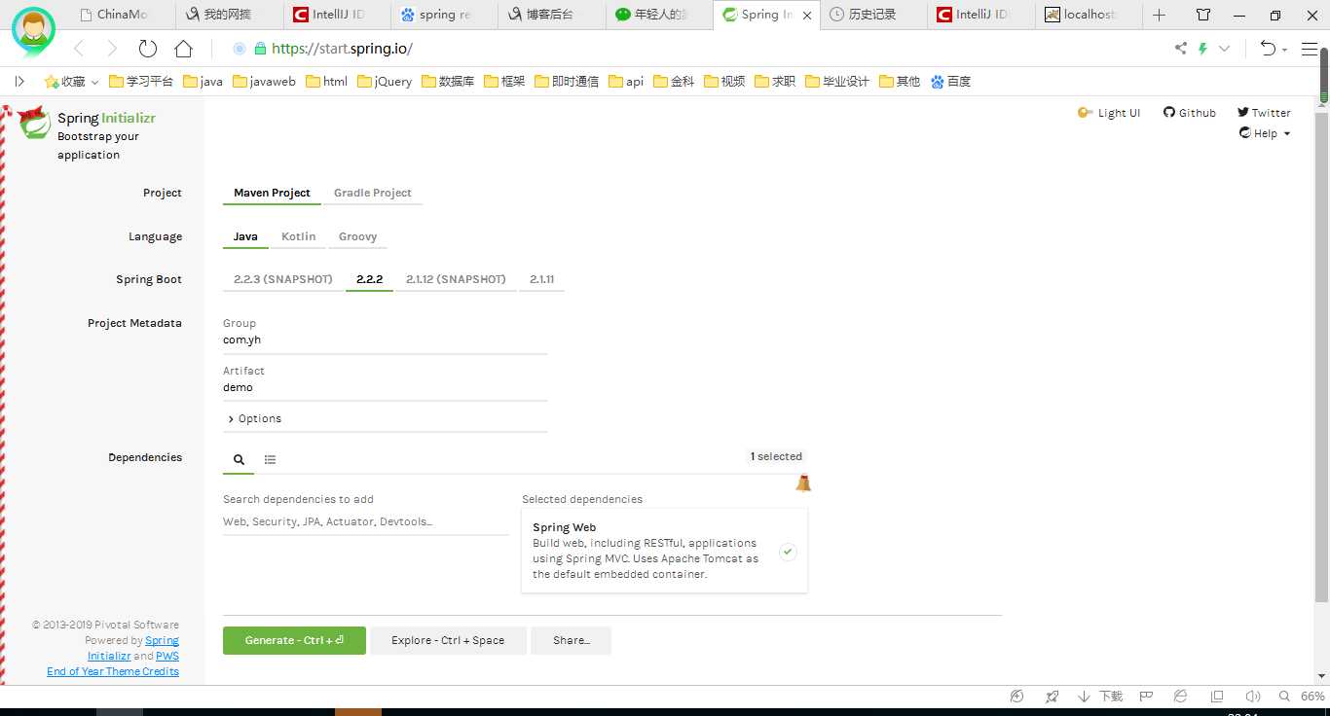Click the 下载 downloads icon in status bar
Viewport: 1330px width, 716px height.
(1100, 697)
